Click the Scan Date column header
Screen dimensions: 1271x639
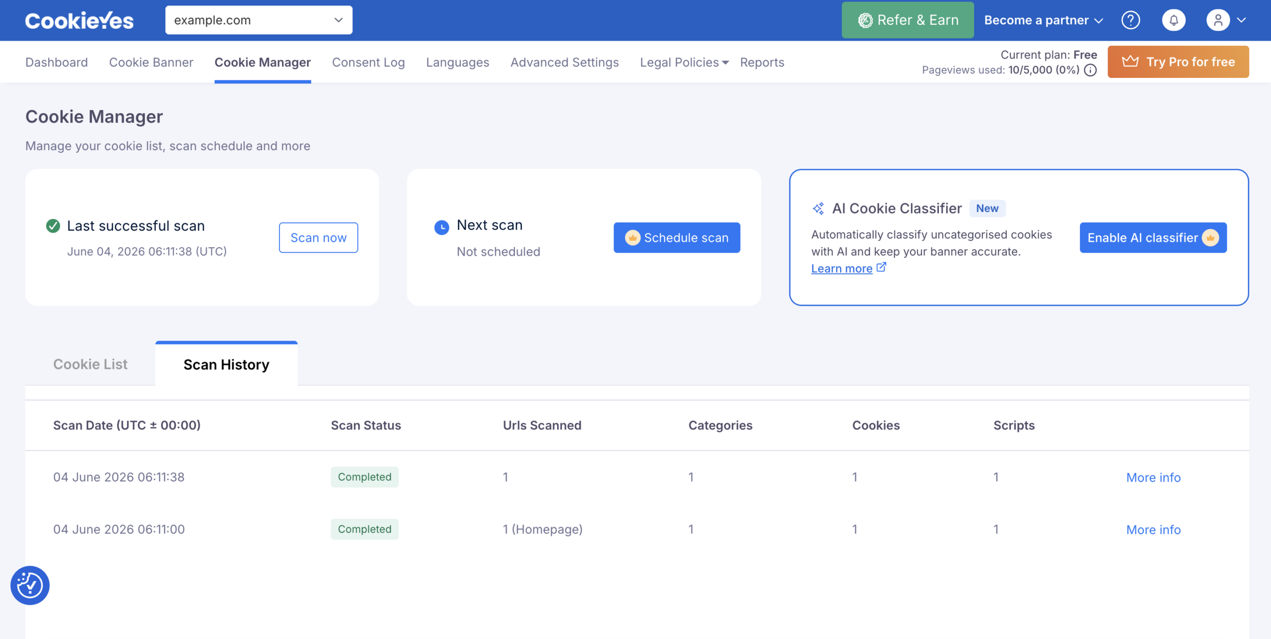tap(127, 426)
